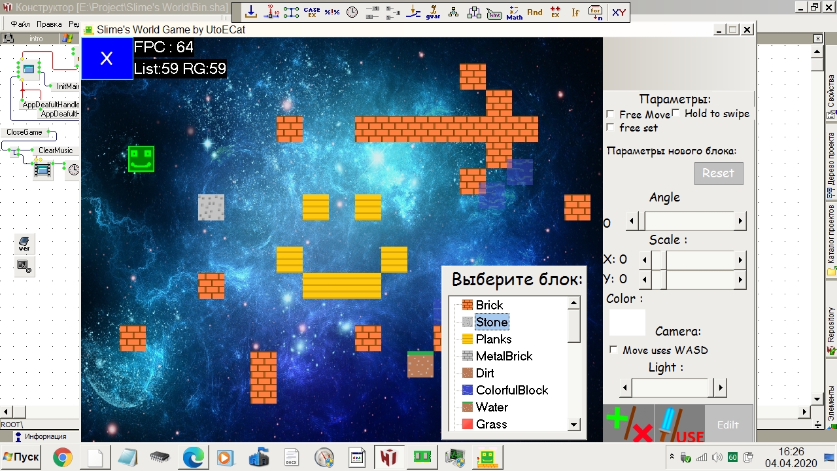Click the block list scroll up arrow
Screen dimensions: 837x471
click(x=574, y=303)
